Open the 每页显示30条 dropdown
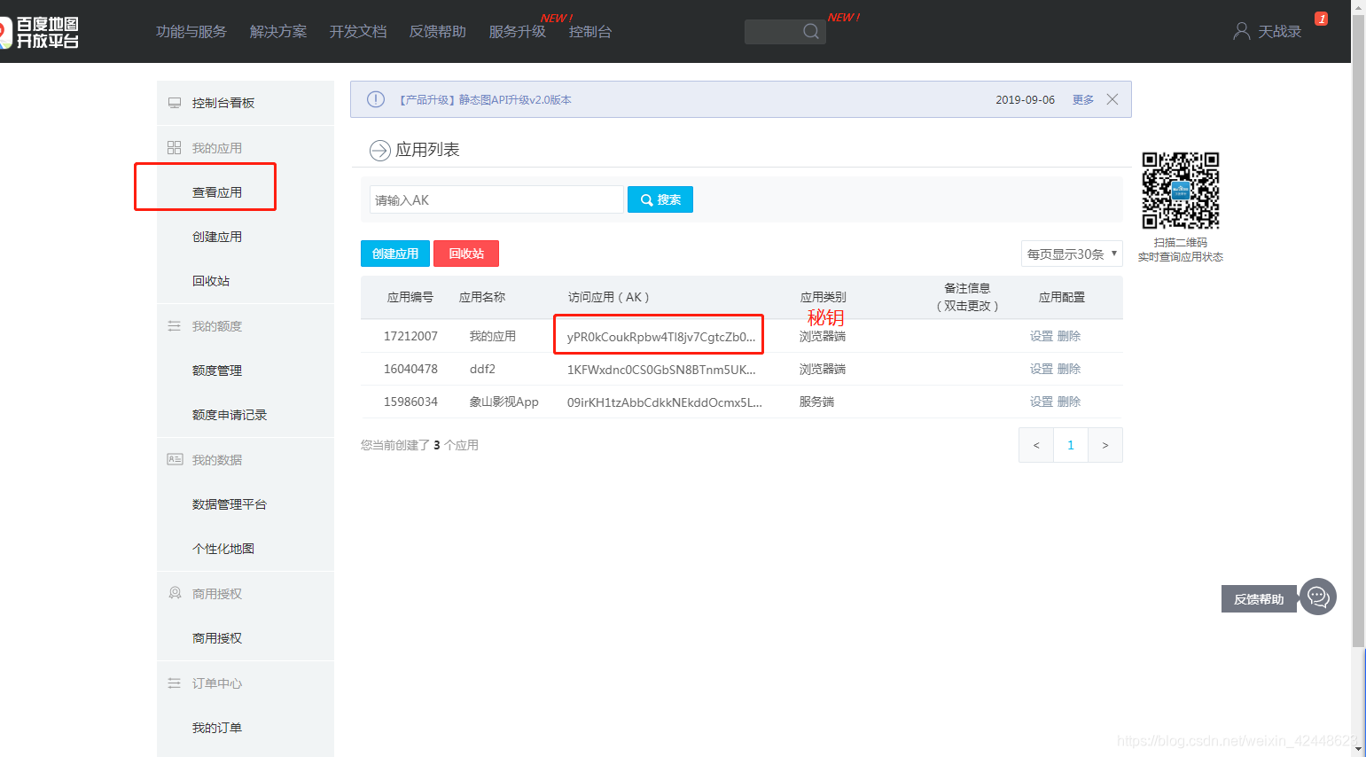The height and width of the screenshot is (757, 1366). tap(1072, 254)
